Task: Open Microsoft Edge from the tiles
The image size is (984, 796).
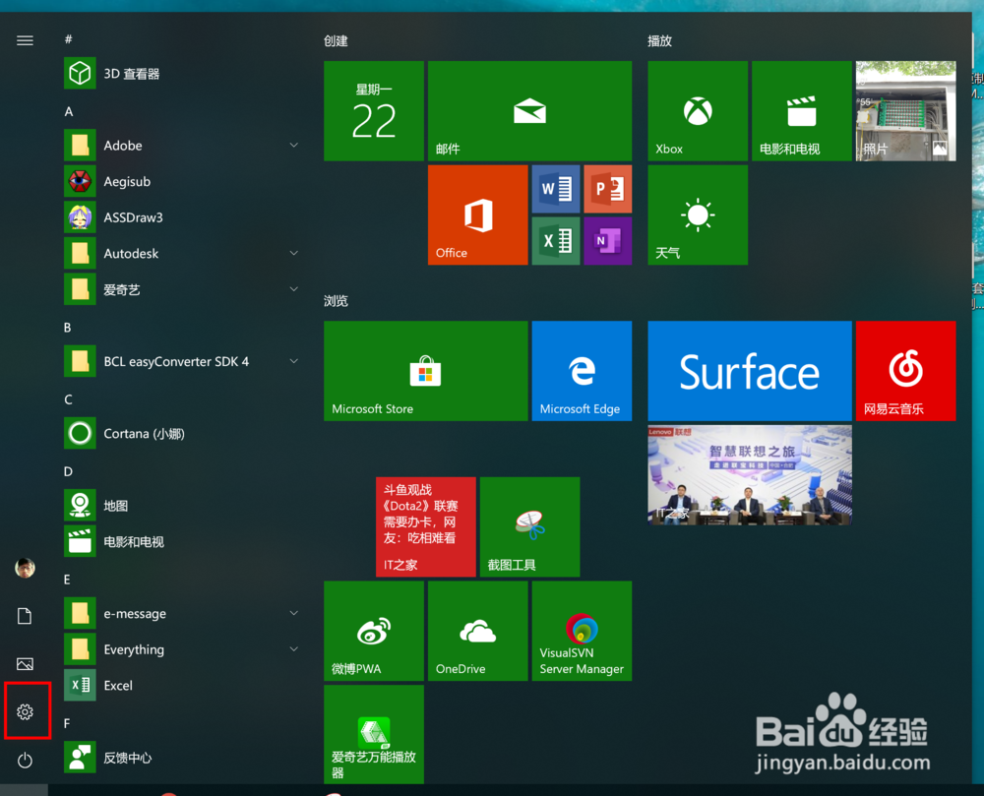Action: pos(582,371)
